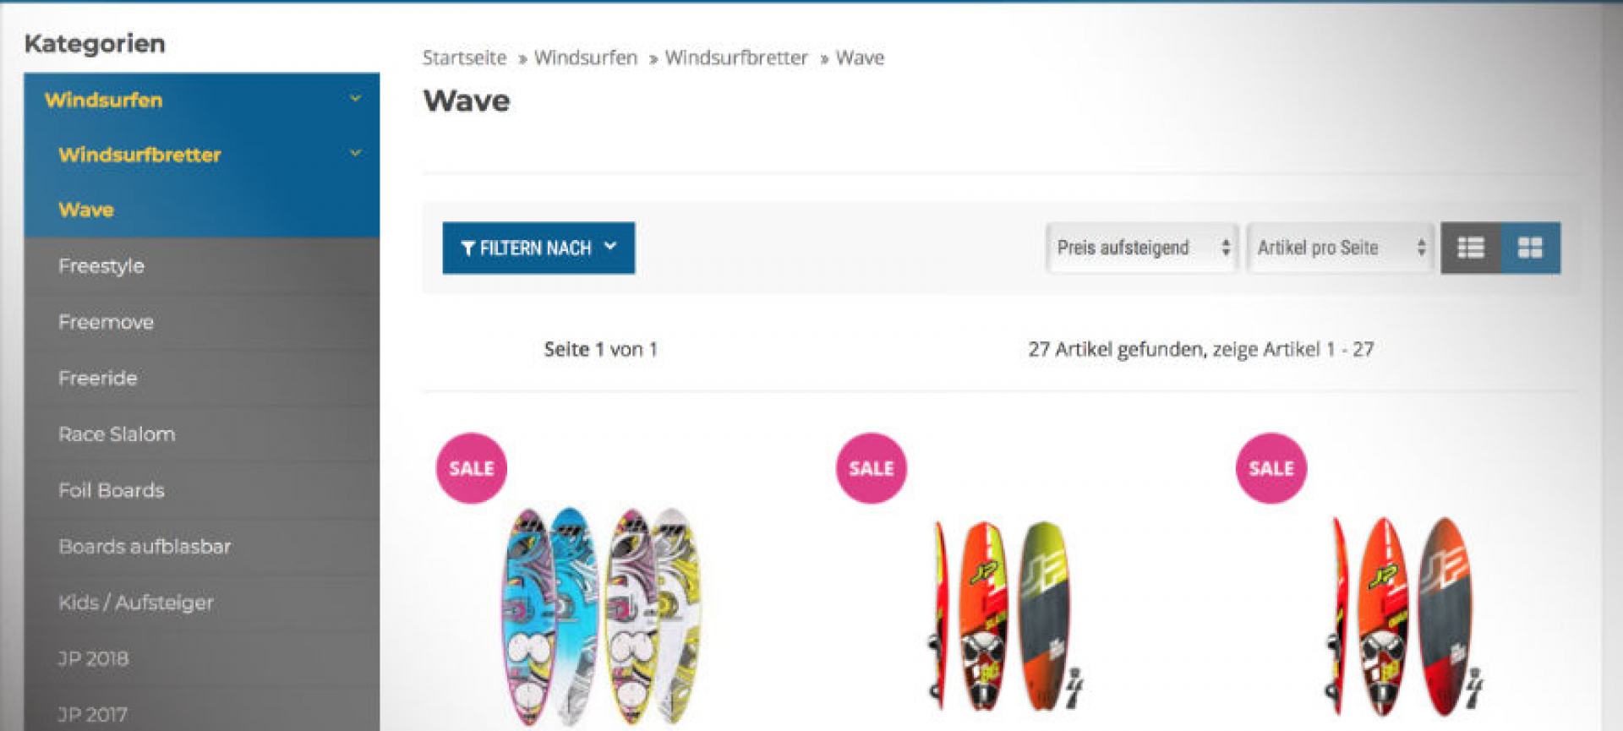This screenshot has height=731, width=1623.
Task: Click SALE badge on first product
Action: pyautogui.click(x=472, y=468)
